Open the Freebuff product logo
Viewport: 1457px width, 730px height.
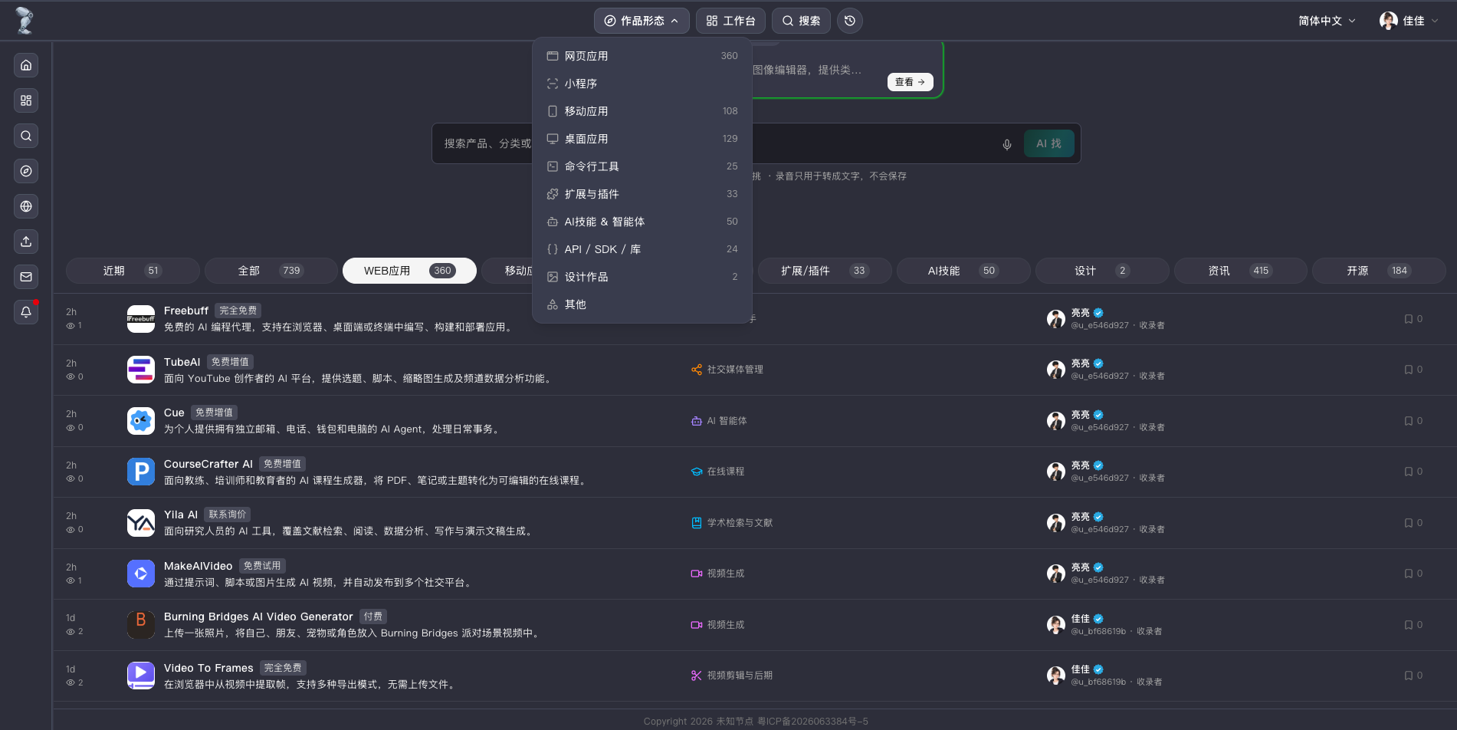coord(141,319)
